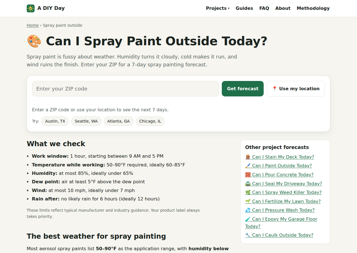The width and height of the screenshot is (357, 253).
Task: Click the herb icon beside Spray Weed Killer
Action: pyautogui.click(x=248, y=192)
